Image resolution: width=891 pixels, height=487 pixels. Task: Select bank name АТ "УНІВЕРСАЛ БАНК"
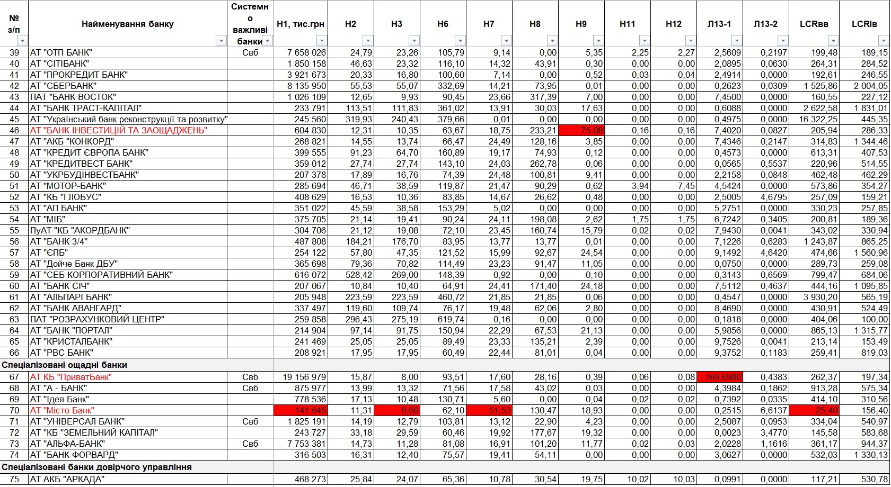77,421
